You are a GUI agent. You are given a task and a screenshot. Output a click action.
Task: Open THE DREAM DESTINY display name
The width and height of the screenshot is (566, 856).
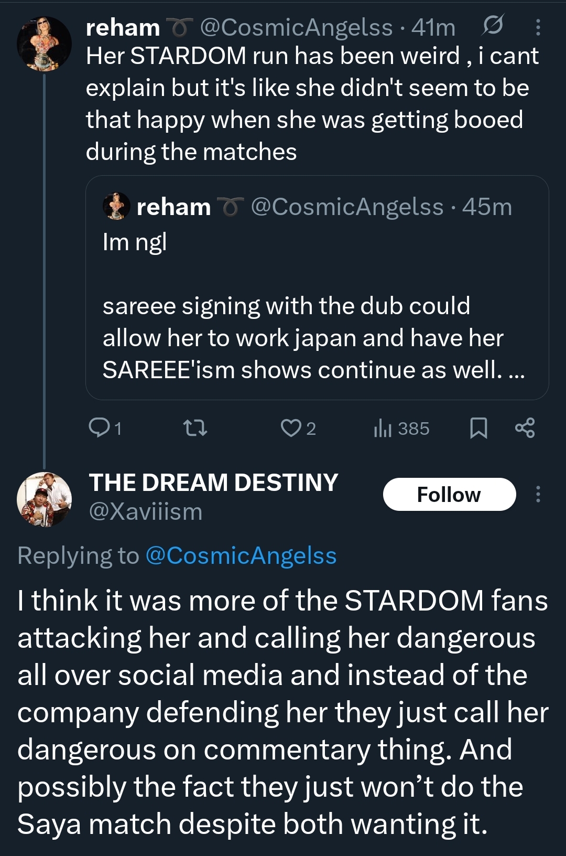(x=213, y=483)
